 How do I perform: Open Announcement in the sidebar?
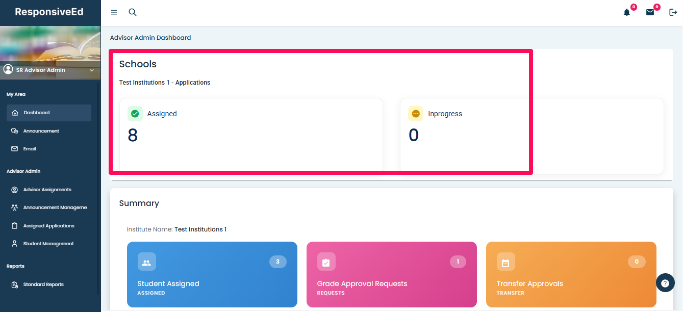(41, 131)
